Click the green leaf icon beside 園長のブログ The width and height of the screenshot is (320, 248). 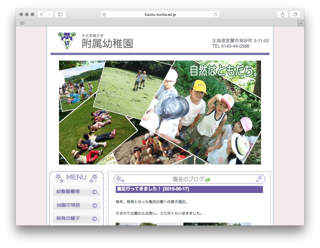tap(208, 180)
